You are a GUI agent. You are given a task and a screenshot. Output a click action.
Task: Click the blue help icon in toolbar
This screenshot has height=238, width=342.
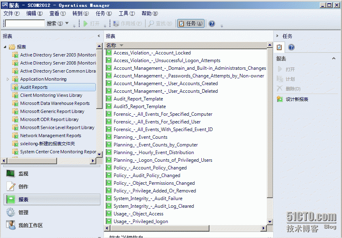point(212,23)
